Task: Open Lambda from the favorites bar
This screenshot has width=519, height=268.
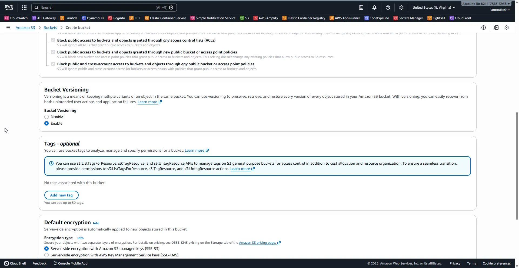Action: coord(68,18)
